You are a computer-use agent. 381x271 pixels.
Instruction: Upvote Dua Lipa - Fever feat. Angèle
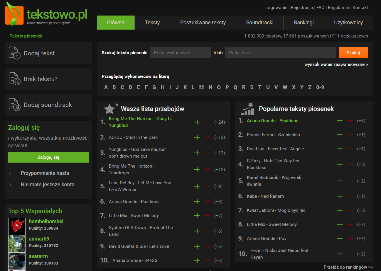[340, 149]
